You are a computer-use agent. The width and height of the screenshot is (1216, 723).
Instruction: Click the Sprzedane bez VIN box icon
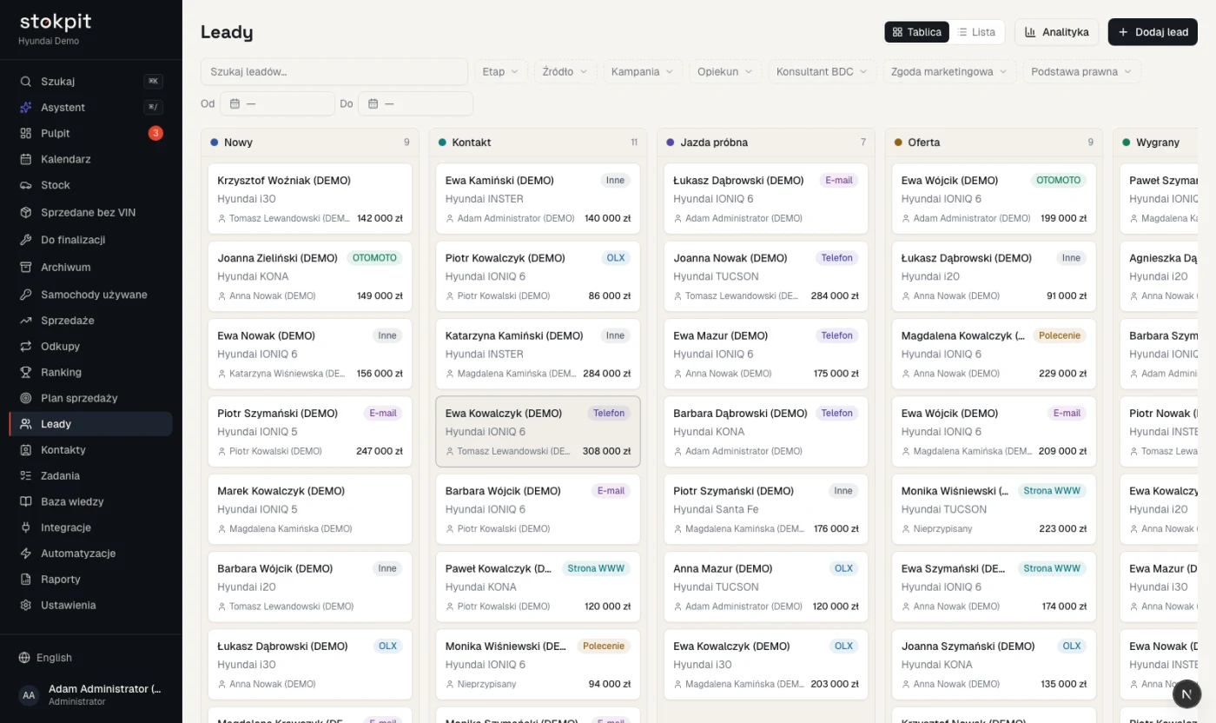[x=25, y=213]
